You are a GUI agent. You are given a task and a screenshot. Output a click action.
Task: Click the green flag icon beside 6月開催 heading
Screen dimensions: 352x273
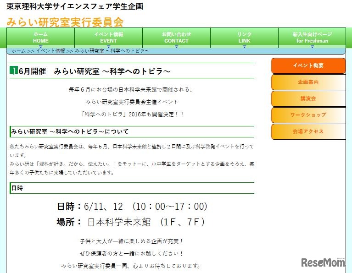coord(13,71)
